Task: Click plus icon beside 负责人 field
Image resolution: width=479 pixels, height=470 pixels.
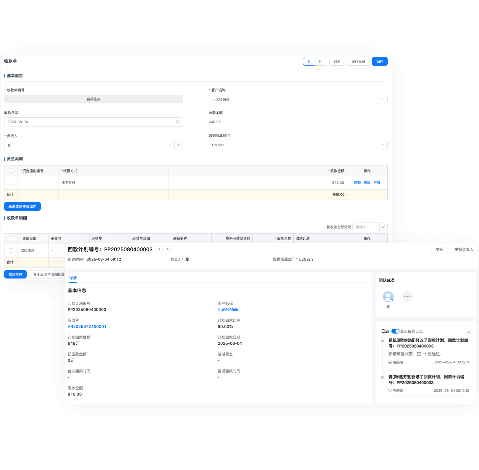Action: pos(179,145)
